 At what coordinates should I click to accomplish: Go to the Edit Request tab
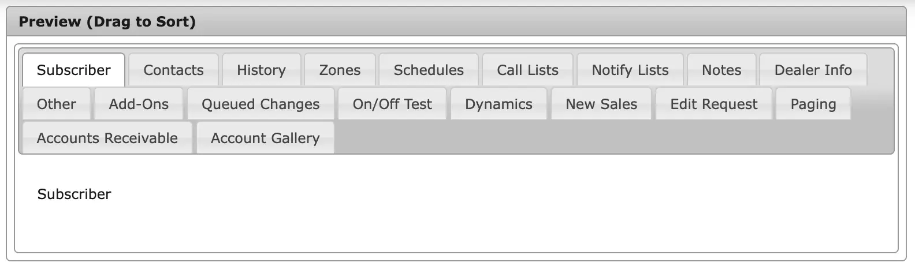click(x=713, y=104)
